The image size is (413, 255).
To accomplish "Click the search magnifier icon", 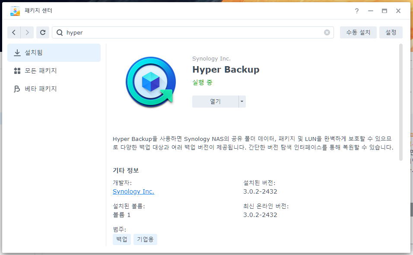I will point(60,32).
